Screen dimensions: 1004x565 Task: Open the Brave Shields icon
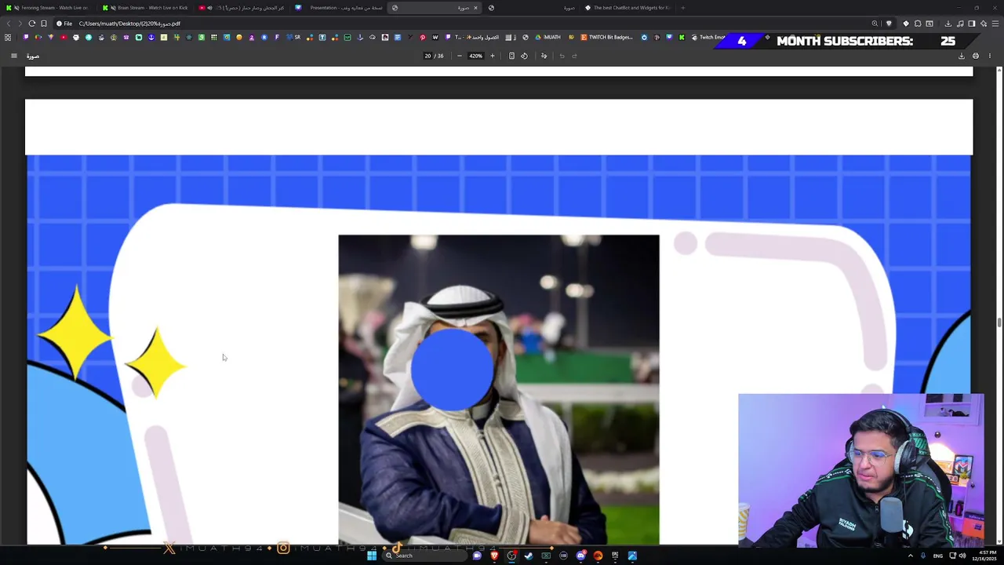tap(889, 24)
